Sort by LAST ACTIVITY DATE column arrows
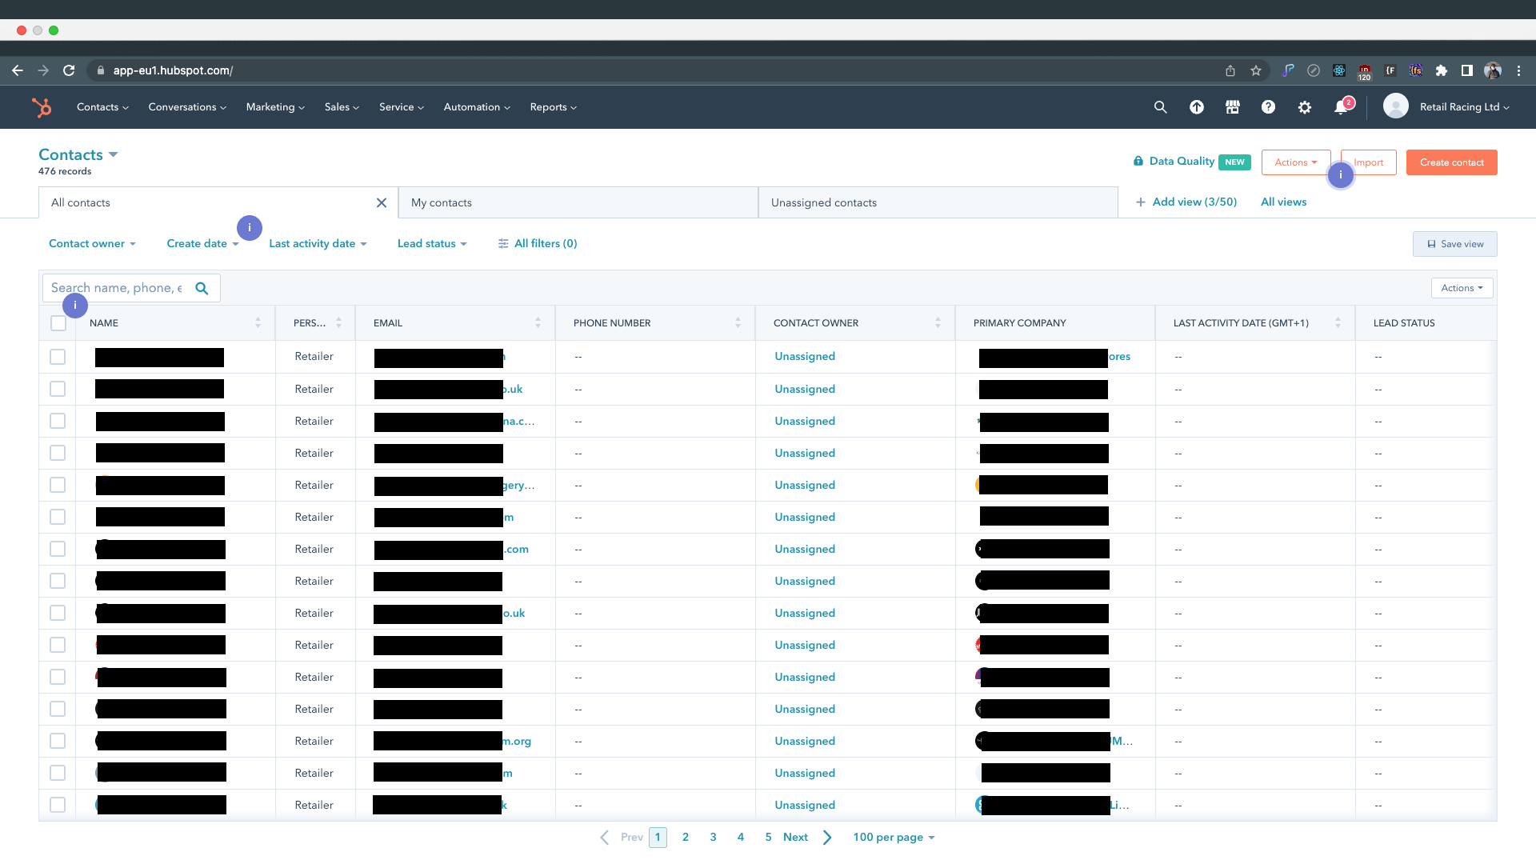This screenshot has height=864, width=1536. 1338,323
